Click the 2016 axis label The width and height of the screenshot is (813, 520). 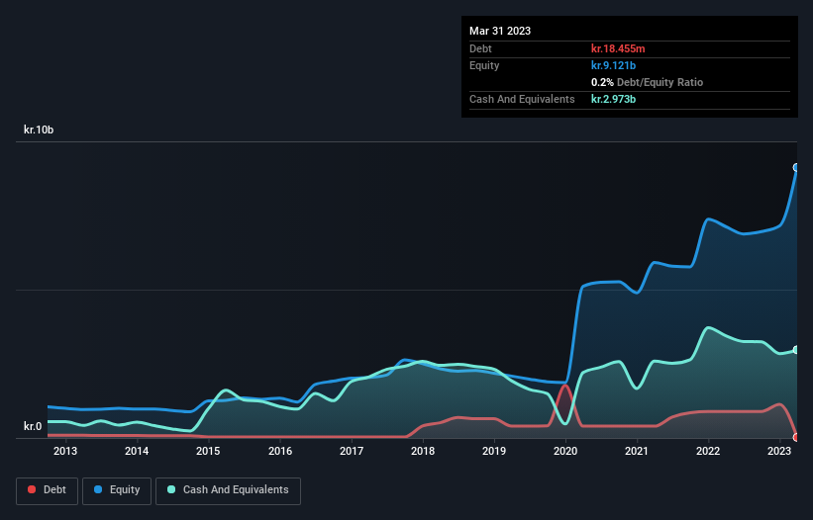click(x=280, y=451)
